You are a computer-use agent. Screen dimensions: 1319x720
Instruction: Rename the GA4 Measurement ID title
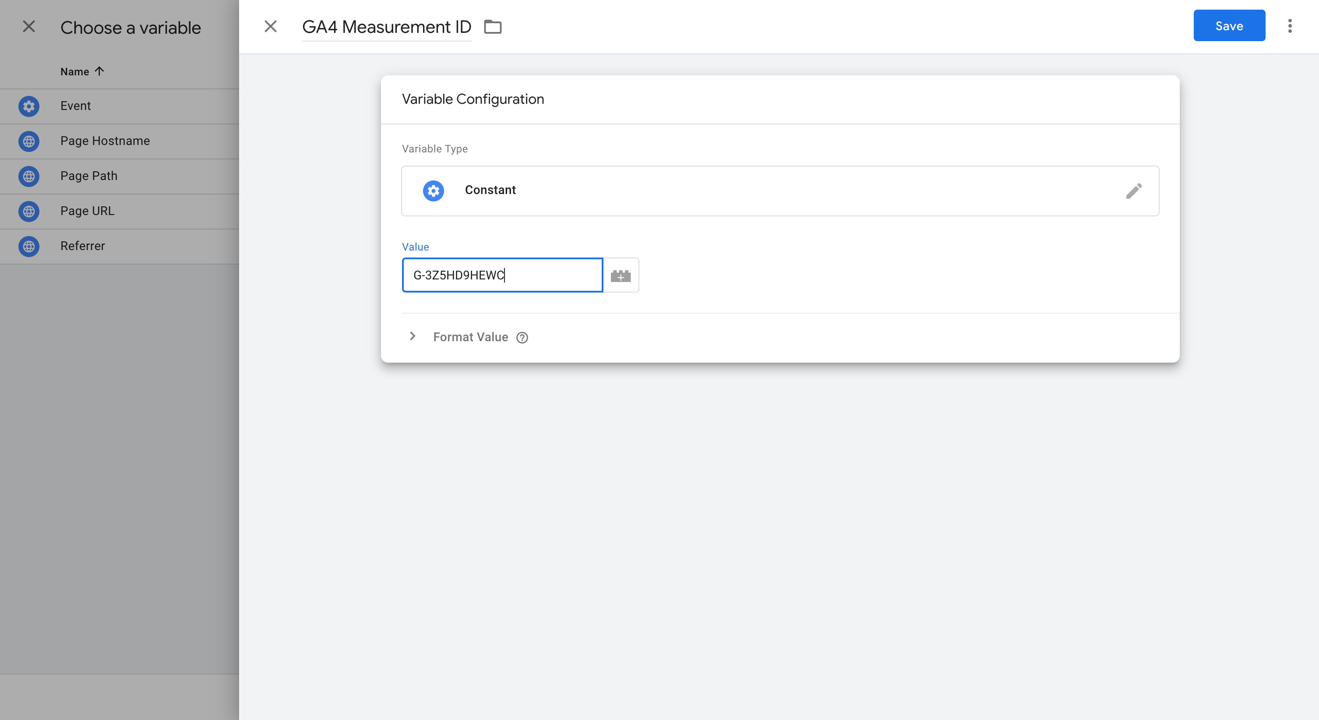click(387, 27)
